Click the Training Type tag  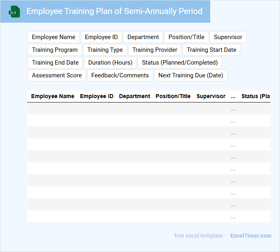point(105,50)
